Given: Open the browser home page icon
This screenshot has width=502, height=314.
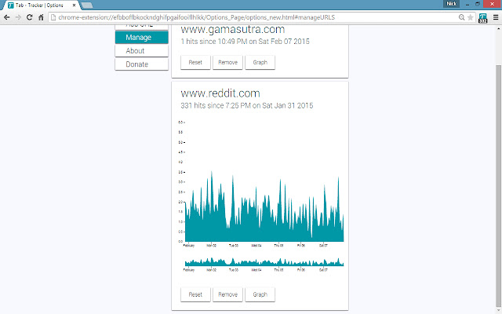Looking at the screenshot, I should tap(41, 17).
